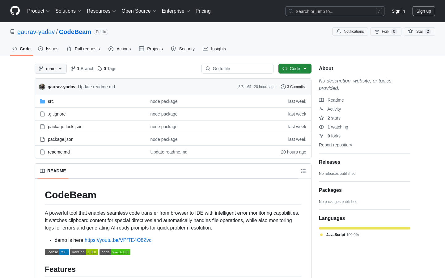Click the Packages heading
The width and height of the screenshot is (445, 278).
coord(330,190)
